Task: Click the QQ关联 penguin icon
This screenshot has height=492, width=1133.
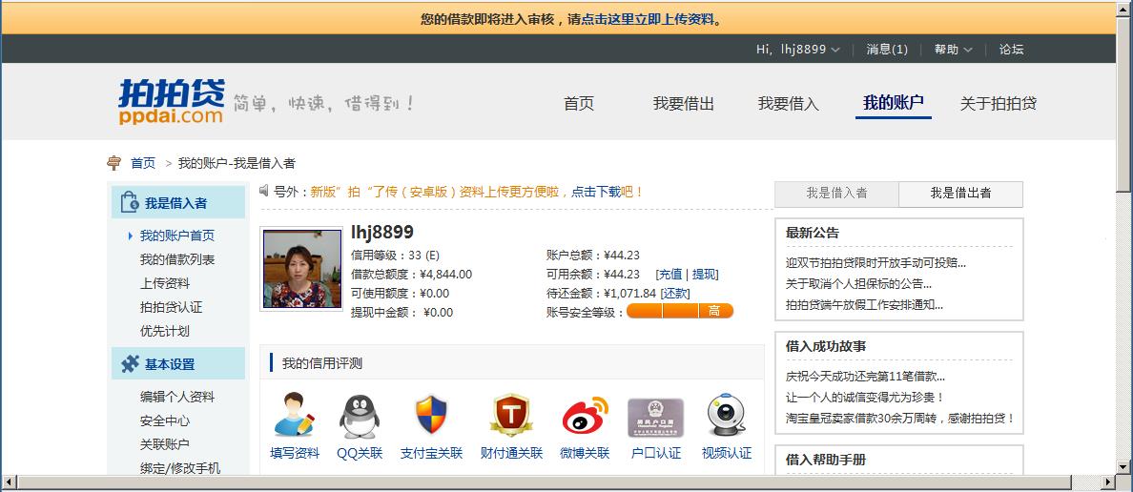Action: tap(359, 416)
